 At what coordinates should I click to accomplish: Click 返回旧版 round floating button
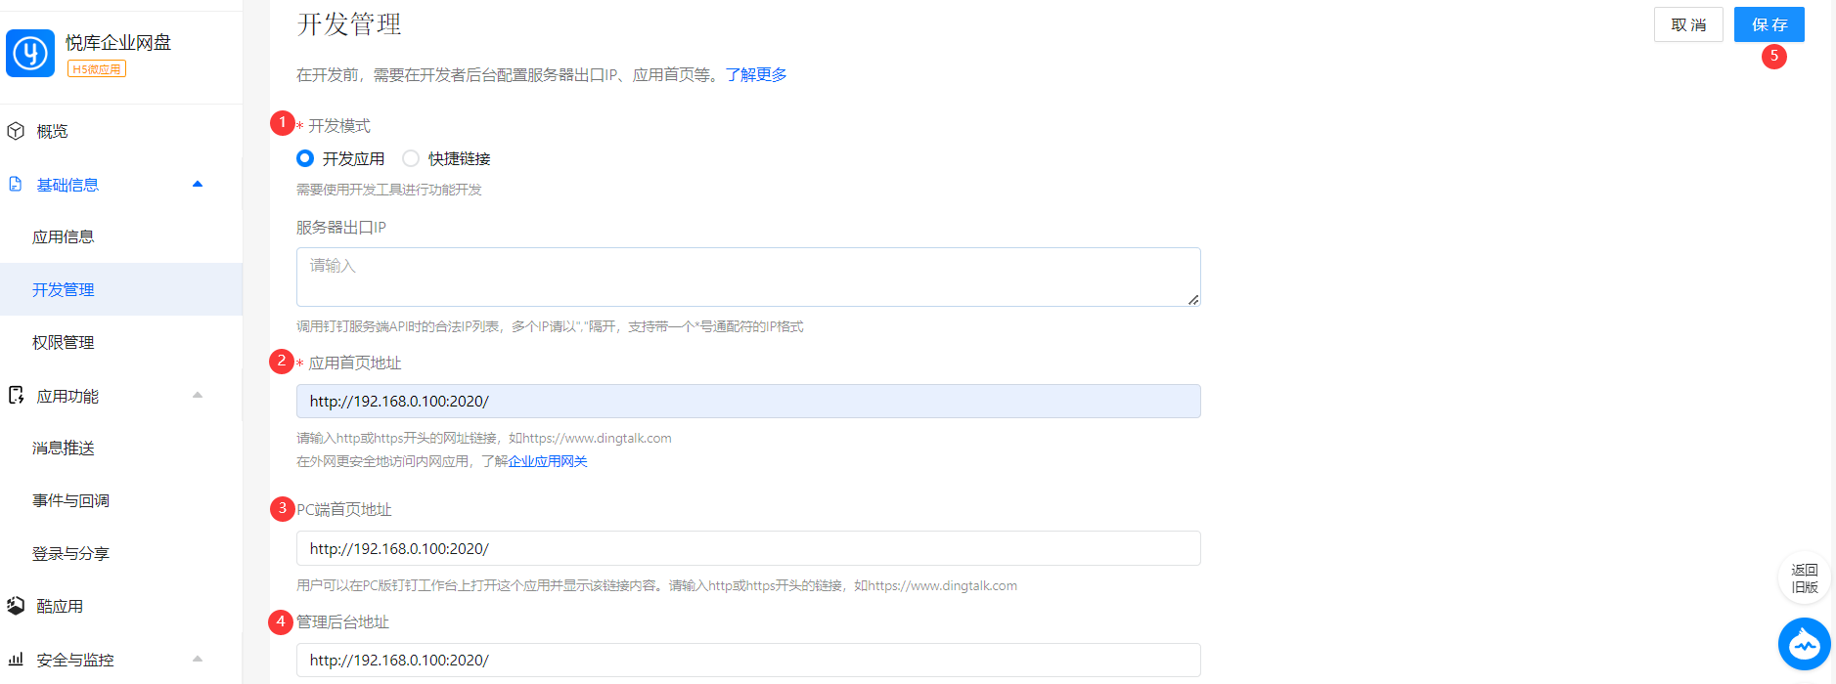pyautogui.click(x=1804, y=578)
